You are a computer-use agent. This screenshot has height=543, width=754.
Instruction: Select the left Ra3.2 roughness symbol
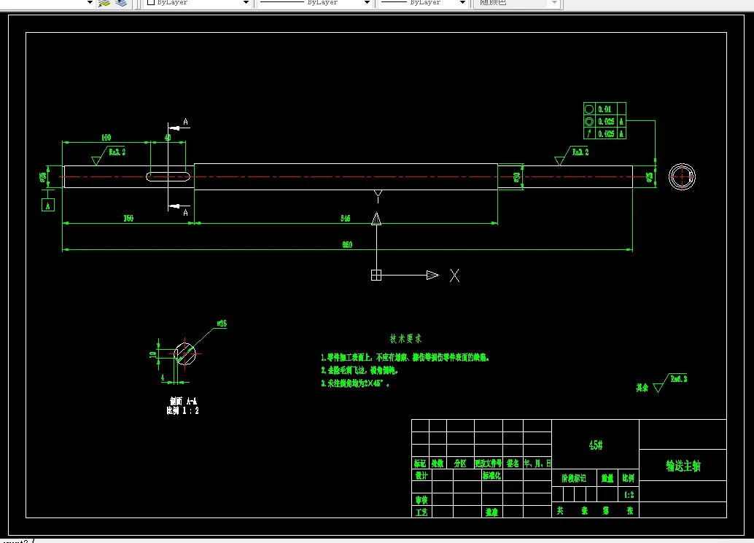point(109,155)
